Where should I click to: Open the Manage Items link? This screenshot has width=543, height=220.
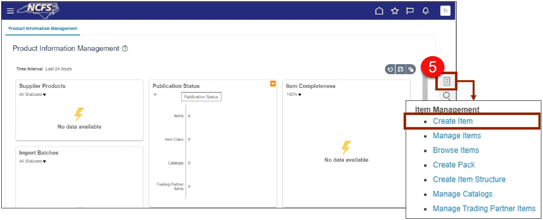pos(457,136)
